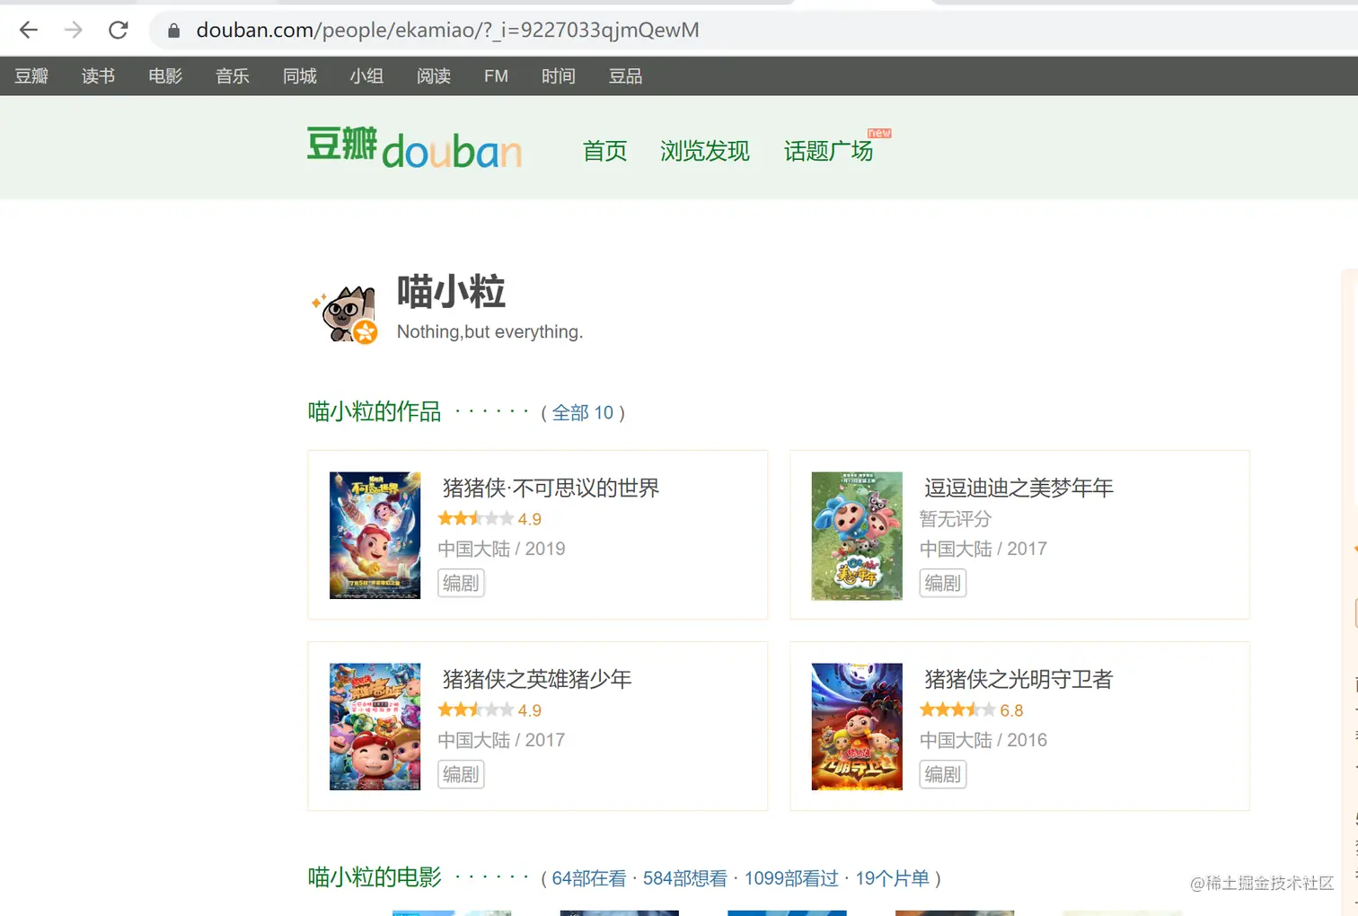The height and width of the screenshot is (916, 1358).
Task: Open 音乐 in the top navigation
Action: pyautogui.click(x=233, y=76)
